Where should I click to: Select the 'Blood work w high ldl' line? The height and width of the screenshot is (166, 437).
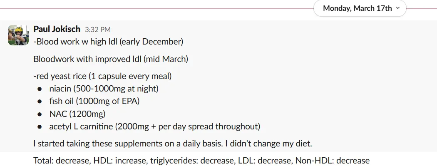tap(108, 42)
